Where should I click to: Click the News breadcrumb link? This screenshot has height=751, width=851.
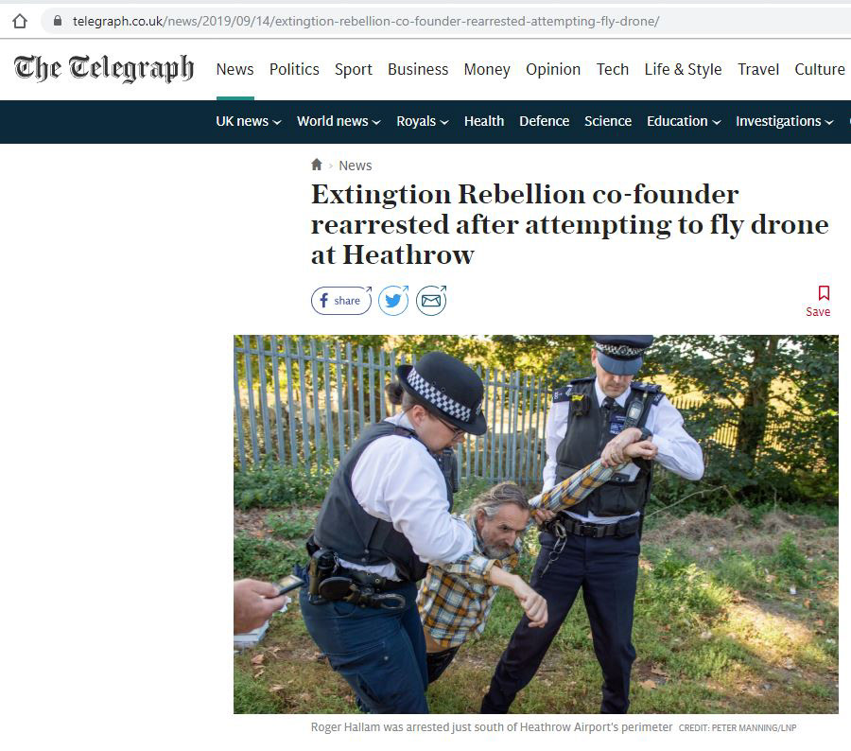coord(355,166)
